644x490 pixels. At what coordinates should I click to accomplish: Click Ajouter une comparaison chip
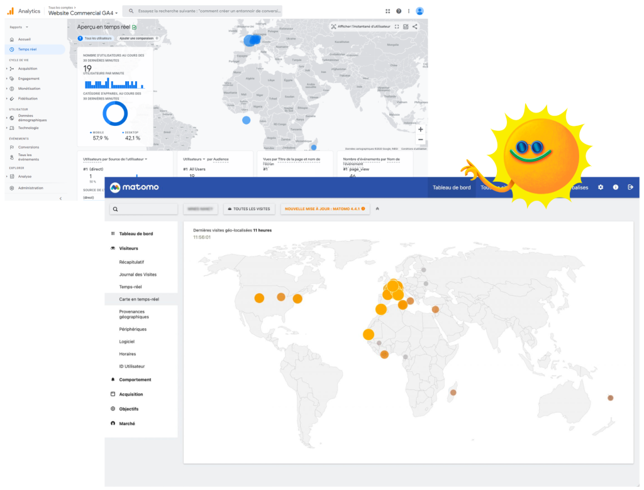[x=139, y=38]
